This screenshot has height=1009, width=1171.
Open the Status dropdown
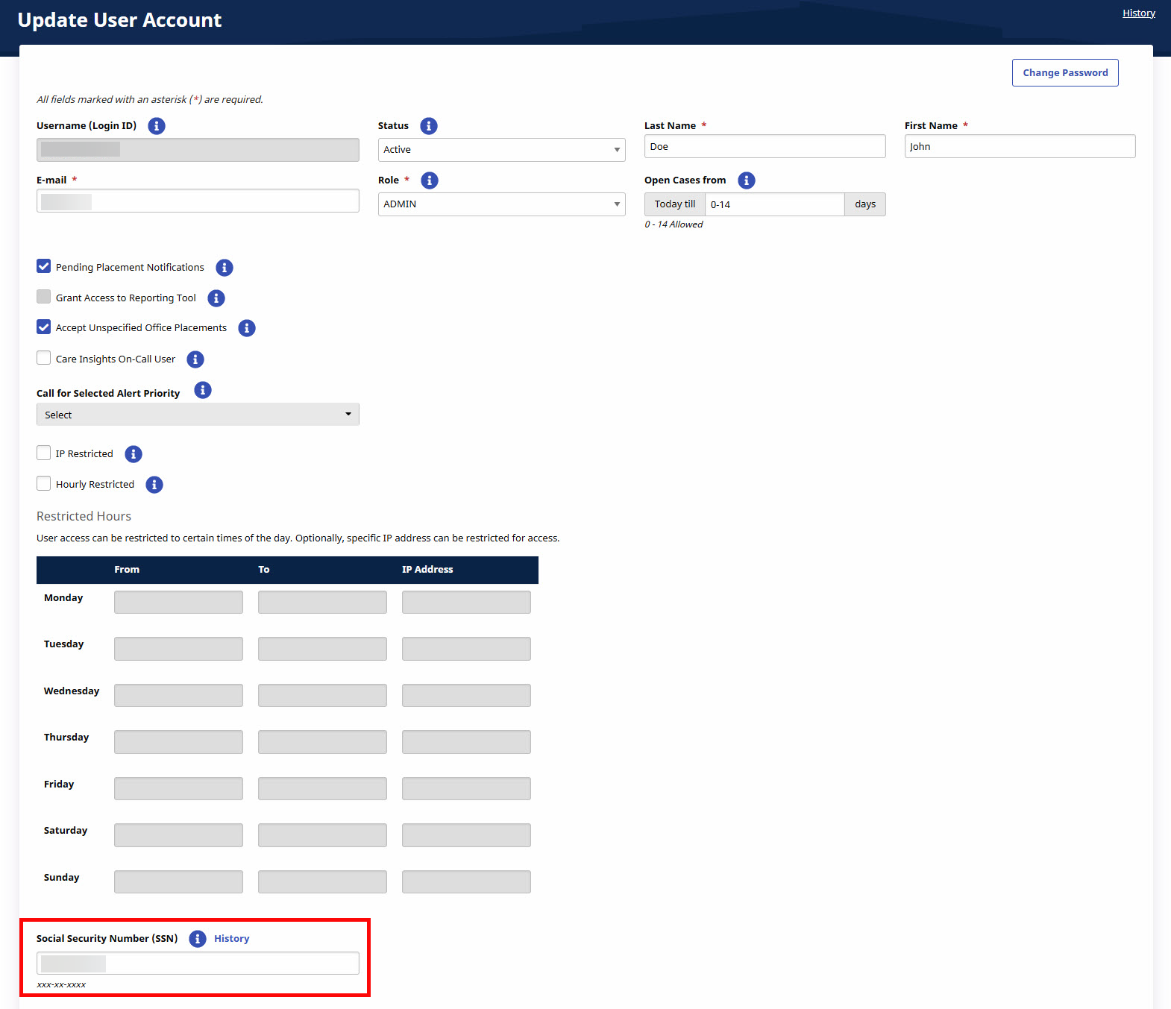[501, 150]
